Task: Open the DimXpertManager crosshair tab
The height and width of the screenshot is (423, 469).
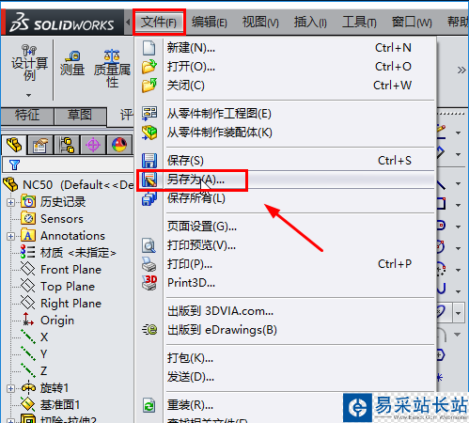Action: click(93, 145)
